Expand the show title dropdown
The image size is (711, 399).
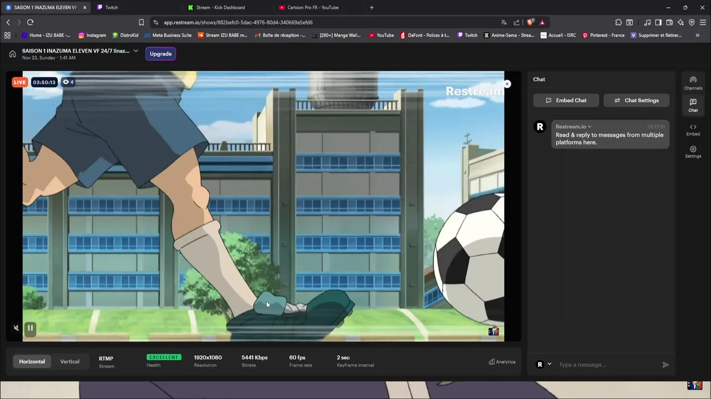click(136, 51)
